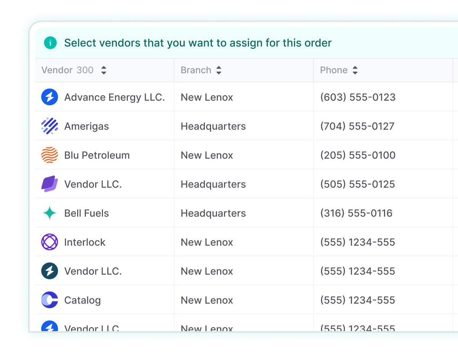Choose the Blu Petroleum vendor name
The height and width of the screenshot is (354, 458).
pyautogui.click(x=97, y=155)
